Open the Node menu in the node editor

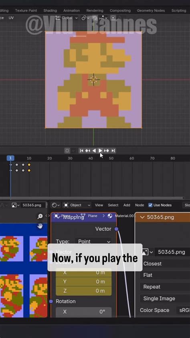[139, 205]
